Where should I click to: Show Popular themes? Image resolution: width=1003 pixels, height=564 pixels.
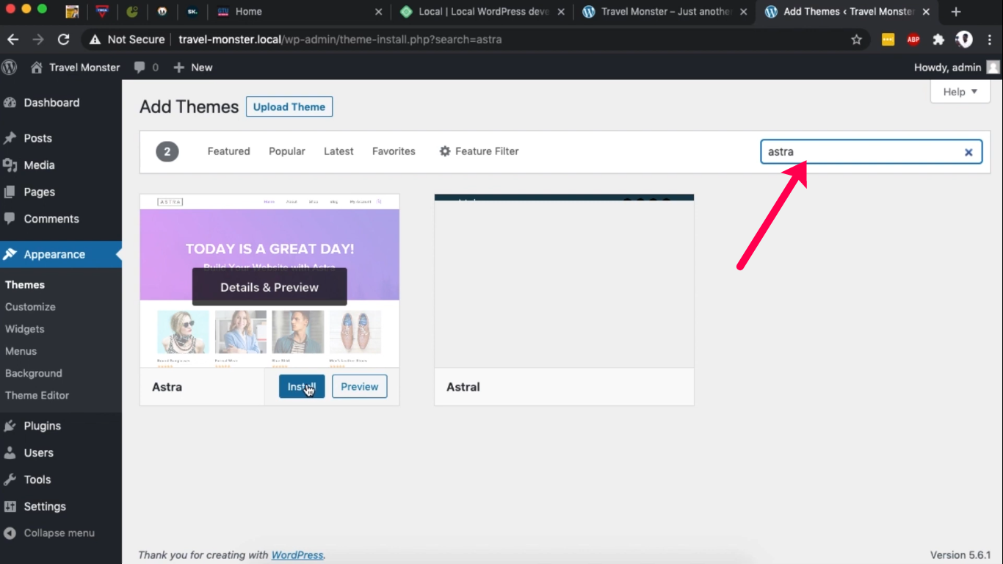coord(287,151)
